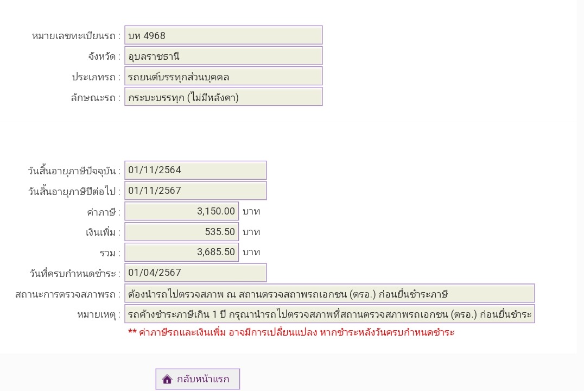Select the payment due date 01/04/2567
The width and height of the screenshot is (584, 391).
point(195,273)
